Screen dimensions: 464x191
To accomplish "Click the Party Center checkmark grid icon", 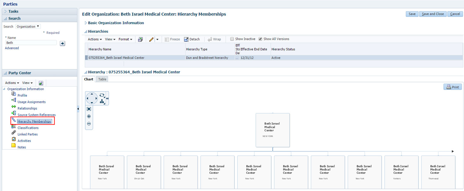I will 41,83.
